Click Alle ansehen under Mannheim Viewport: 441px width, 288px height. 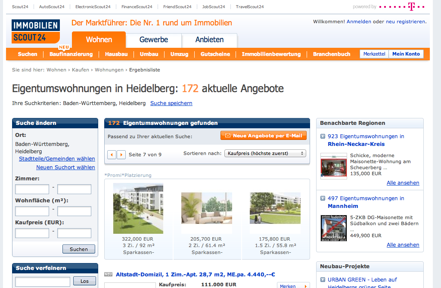[403, 245]
